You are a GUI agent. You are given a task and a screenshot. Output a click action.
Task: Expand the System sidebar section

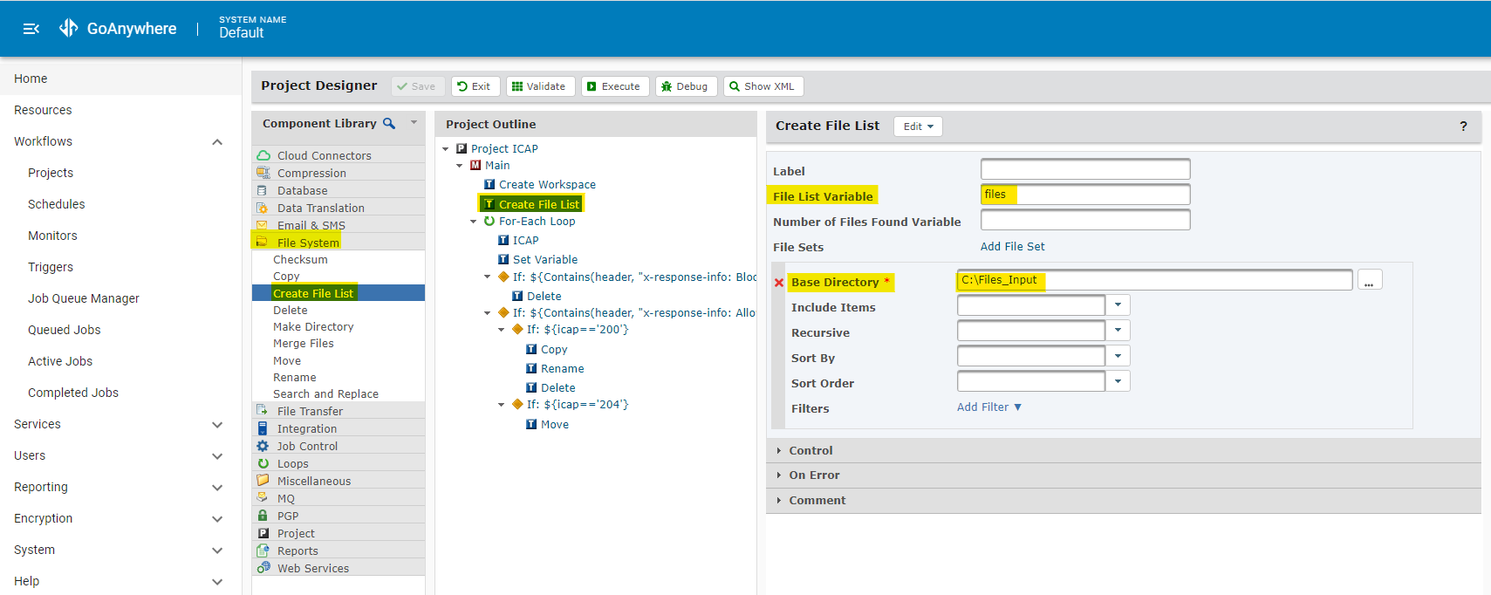[217, 551]
